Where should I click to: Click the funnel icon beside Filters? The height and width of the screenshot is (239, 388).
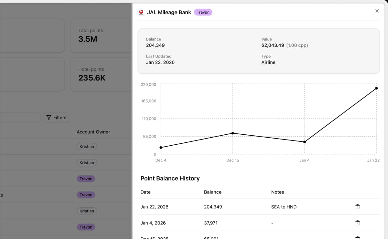click(x=49, y=118)
